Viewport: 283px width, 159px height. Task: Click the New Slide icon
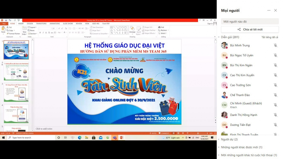(25, 30)
